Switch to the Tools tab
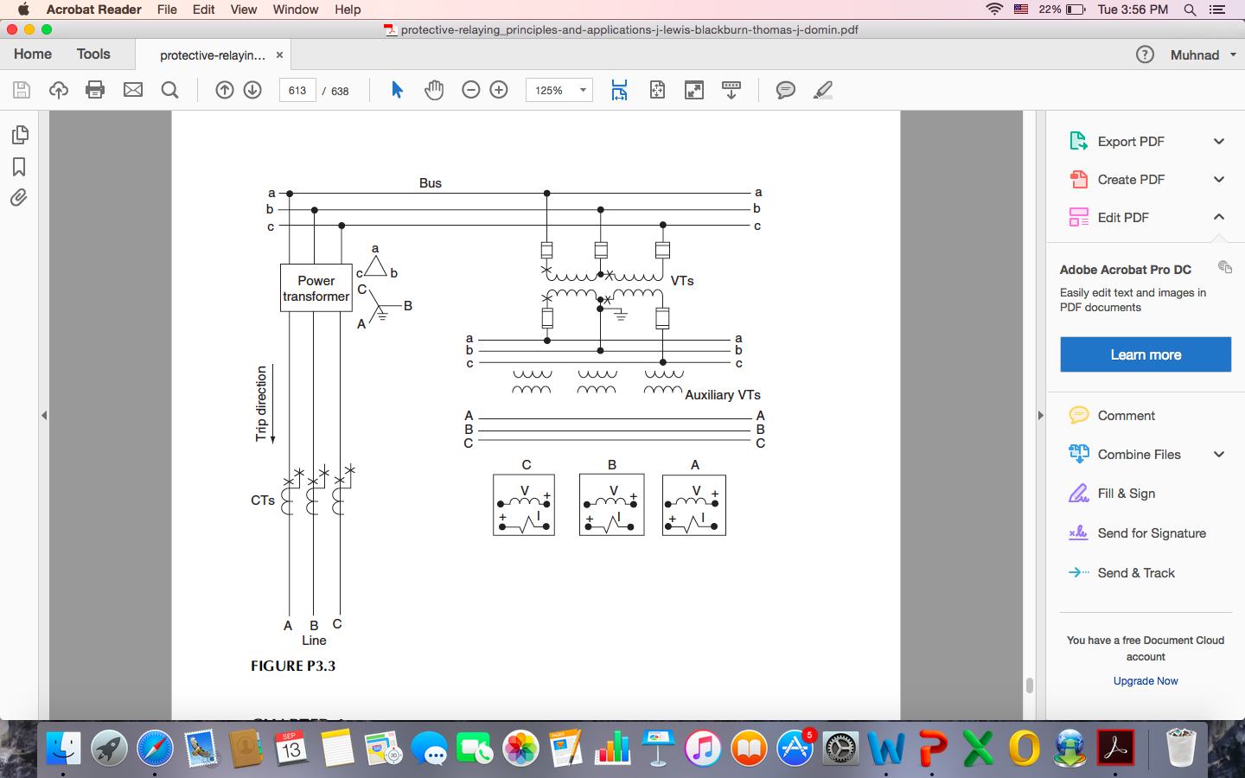Image resolution: width=1245 pixels, height=778 pixels. [93, 54]
